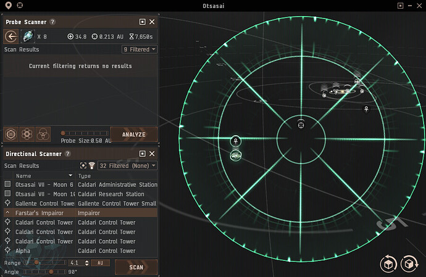The width and height of the screenshot is (426, 277).
Task: Click the right rotate cube view button
Action: (409, 263)
